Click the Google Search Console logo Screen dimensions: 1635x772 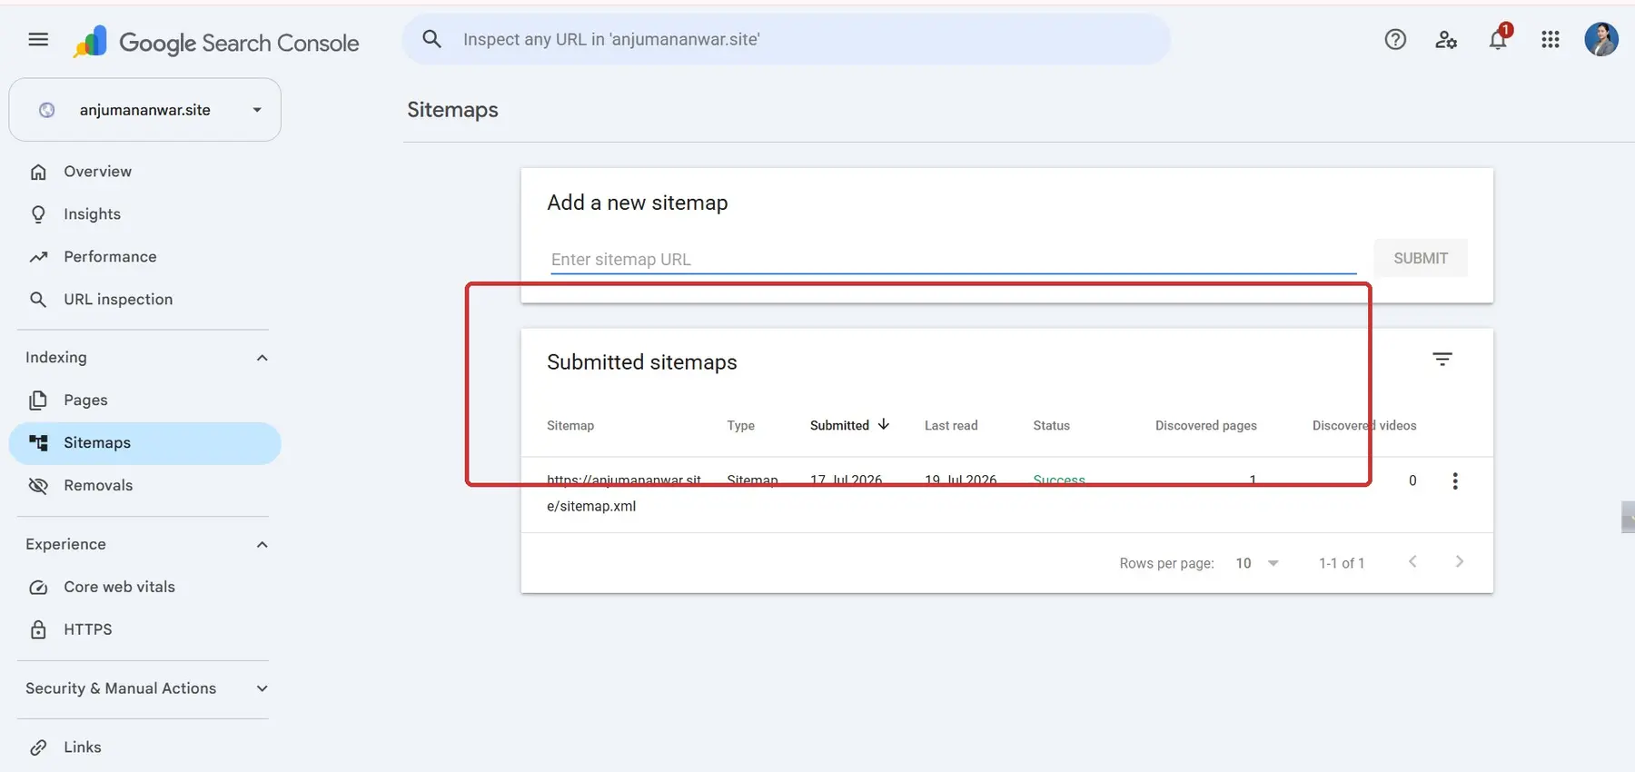(x=216, y=42)
